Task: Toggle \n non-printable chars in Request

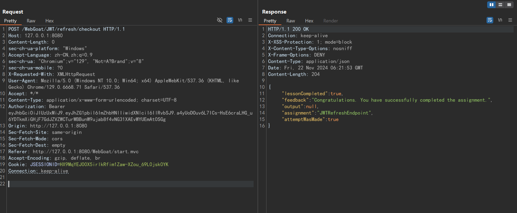Action: (240, 20)
